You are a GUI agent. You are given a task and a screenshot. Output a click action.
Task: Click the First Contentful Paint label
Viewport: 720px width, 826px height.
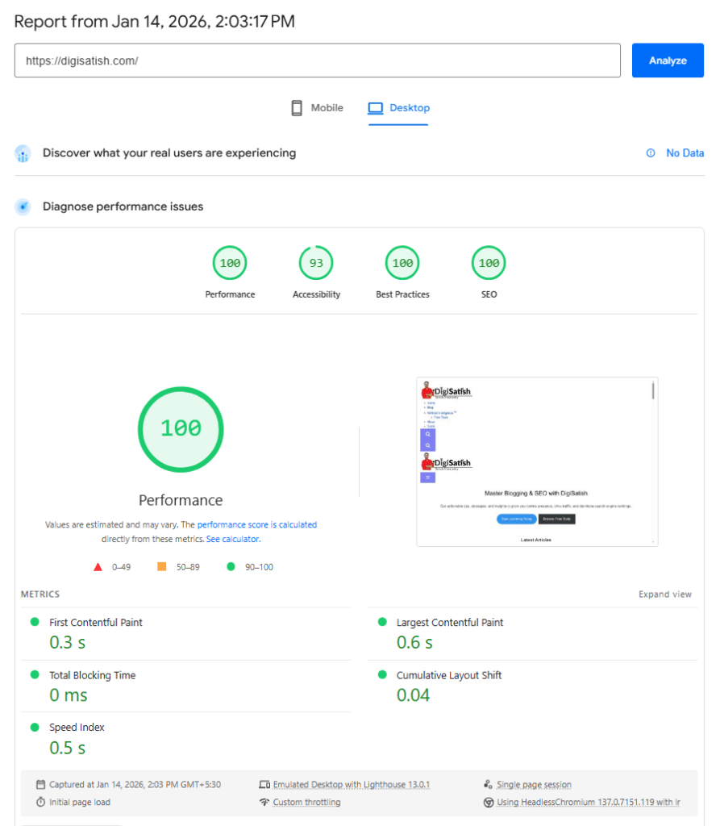tap(96, 623)
